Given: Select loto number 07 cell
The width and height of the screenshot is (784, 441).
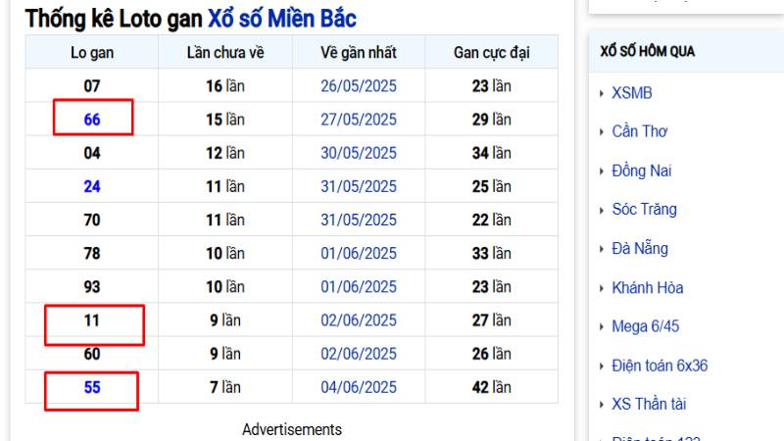Looking at the screenshot, I should point(92,86).
